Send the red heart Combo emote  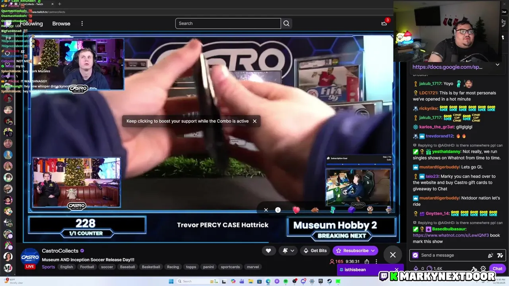(296, 210)
